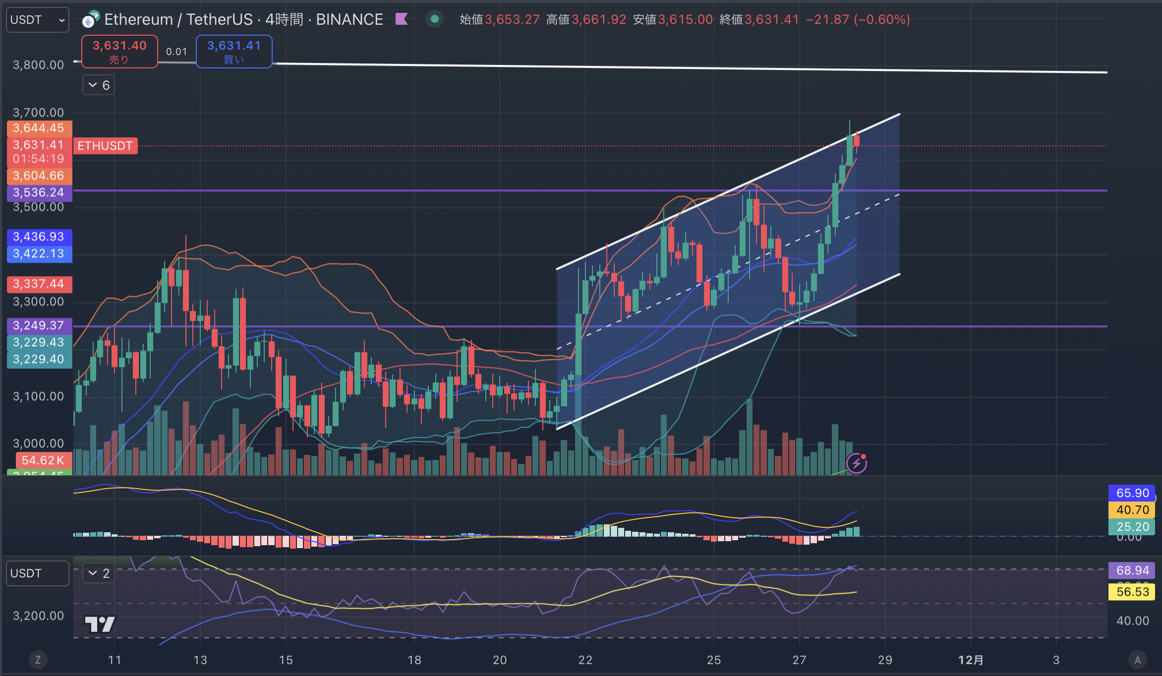The width and height of the screenshot is (1162, 676).
Task: Click the 68.94 RSI value label
Action: pos(1132,570)
